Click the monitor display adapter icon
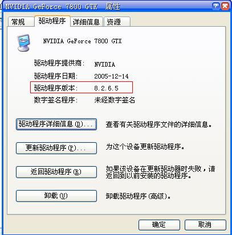The width and height of the screenshot is (232, 235). (x=24, y=43)
